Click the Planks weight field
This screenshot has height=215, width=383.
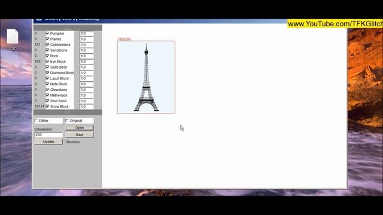pos(86,39)
